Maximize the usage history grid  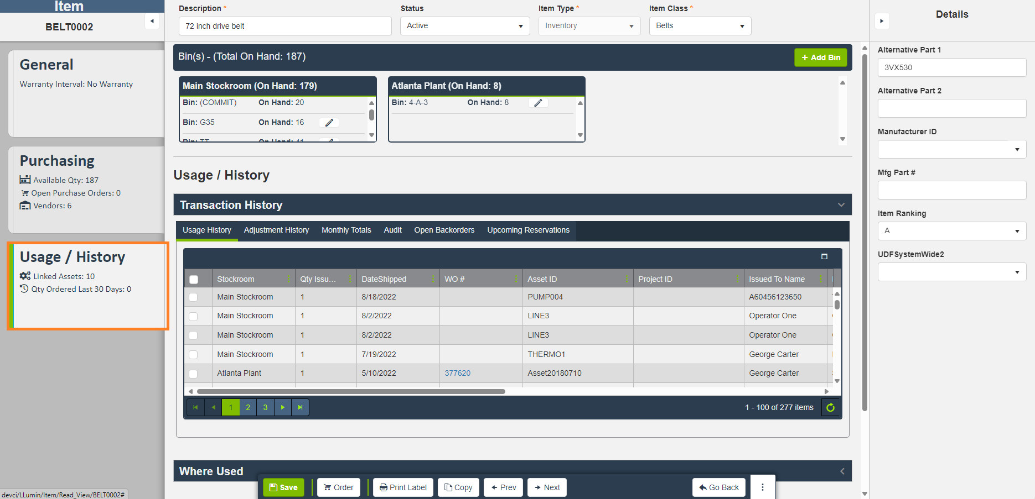(824, 256)
